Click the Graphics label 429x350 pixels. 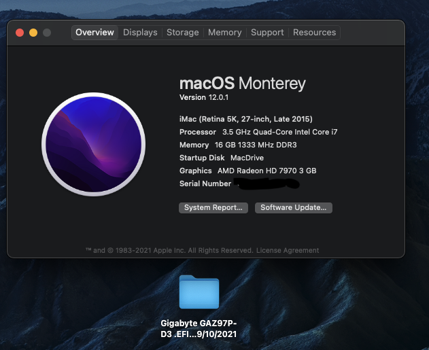coord(196,171)
